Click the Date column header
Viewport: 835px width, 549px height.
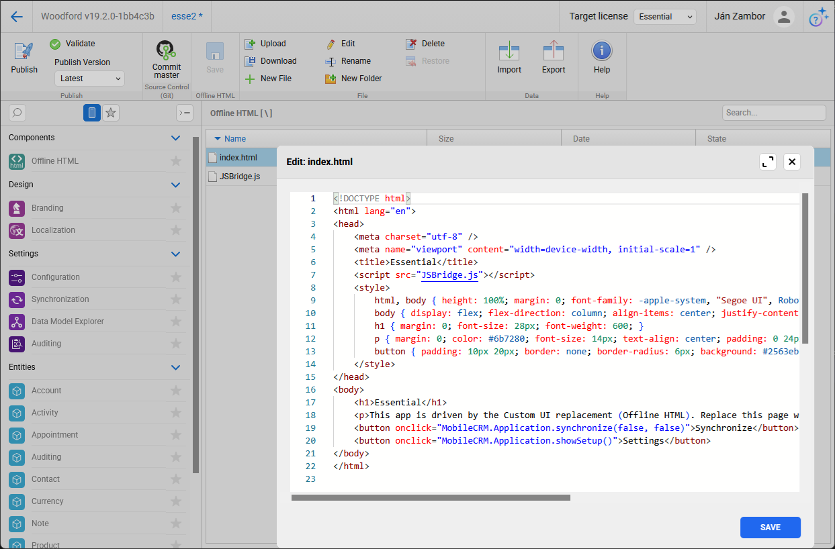[x=629, y=139]
